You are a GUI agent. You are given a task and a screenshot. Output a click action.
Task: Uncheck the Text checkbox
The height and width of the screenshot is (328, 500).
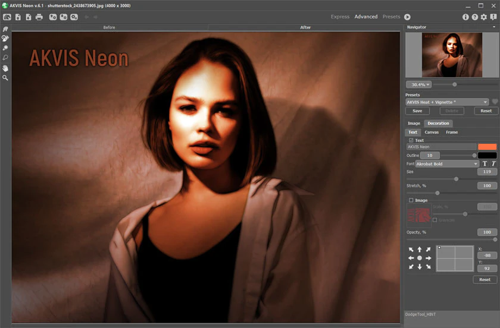point(411,140)
